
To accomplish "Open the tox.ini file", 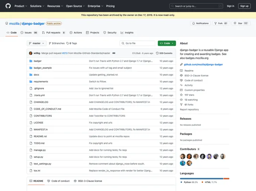I will [37, 171].
